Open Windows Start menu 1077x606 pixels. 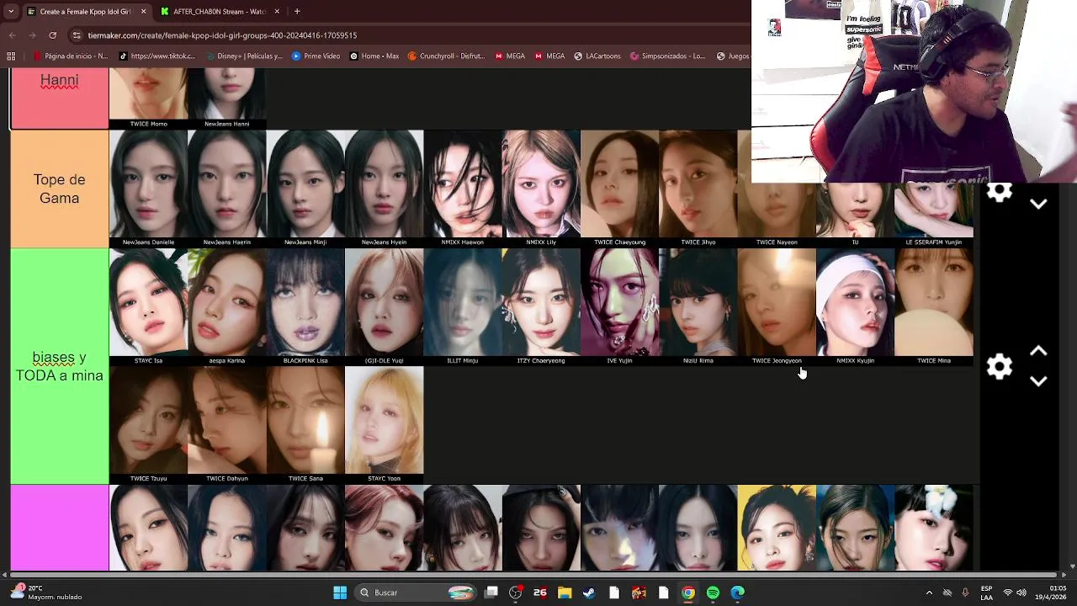[x=340, y=593]
